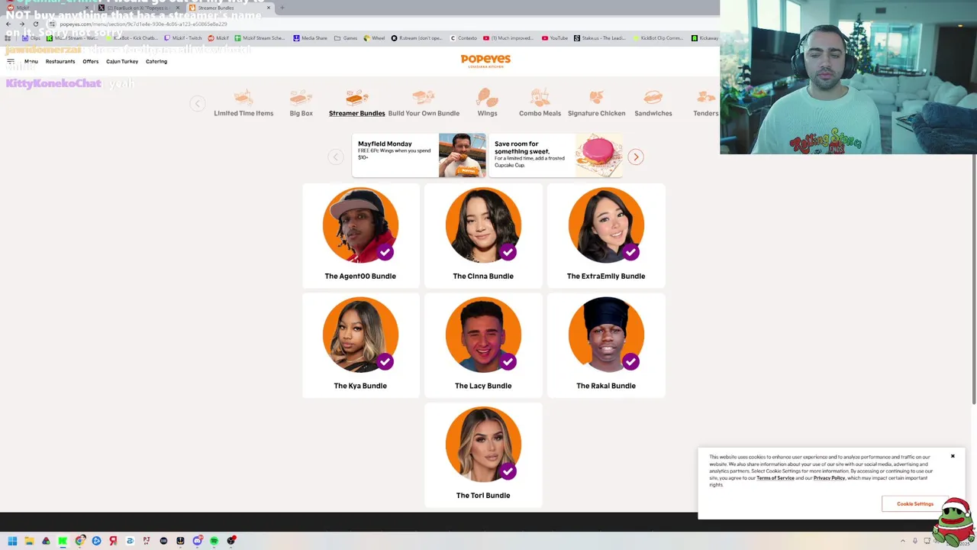Click the Popeyes Louisiana Kitchen logo
977x550 pixels.
click(485, 61)
